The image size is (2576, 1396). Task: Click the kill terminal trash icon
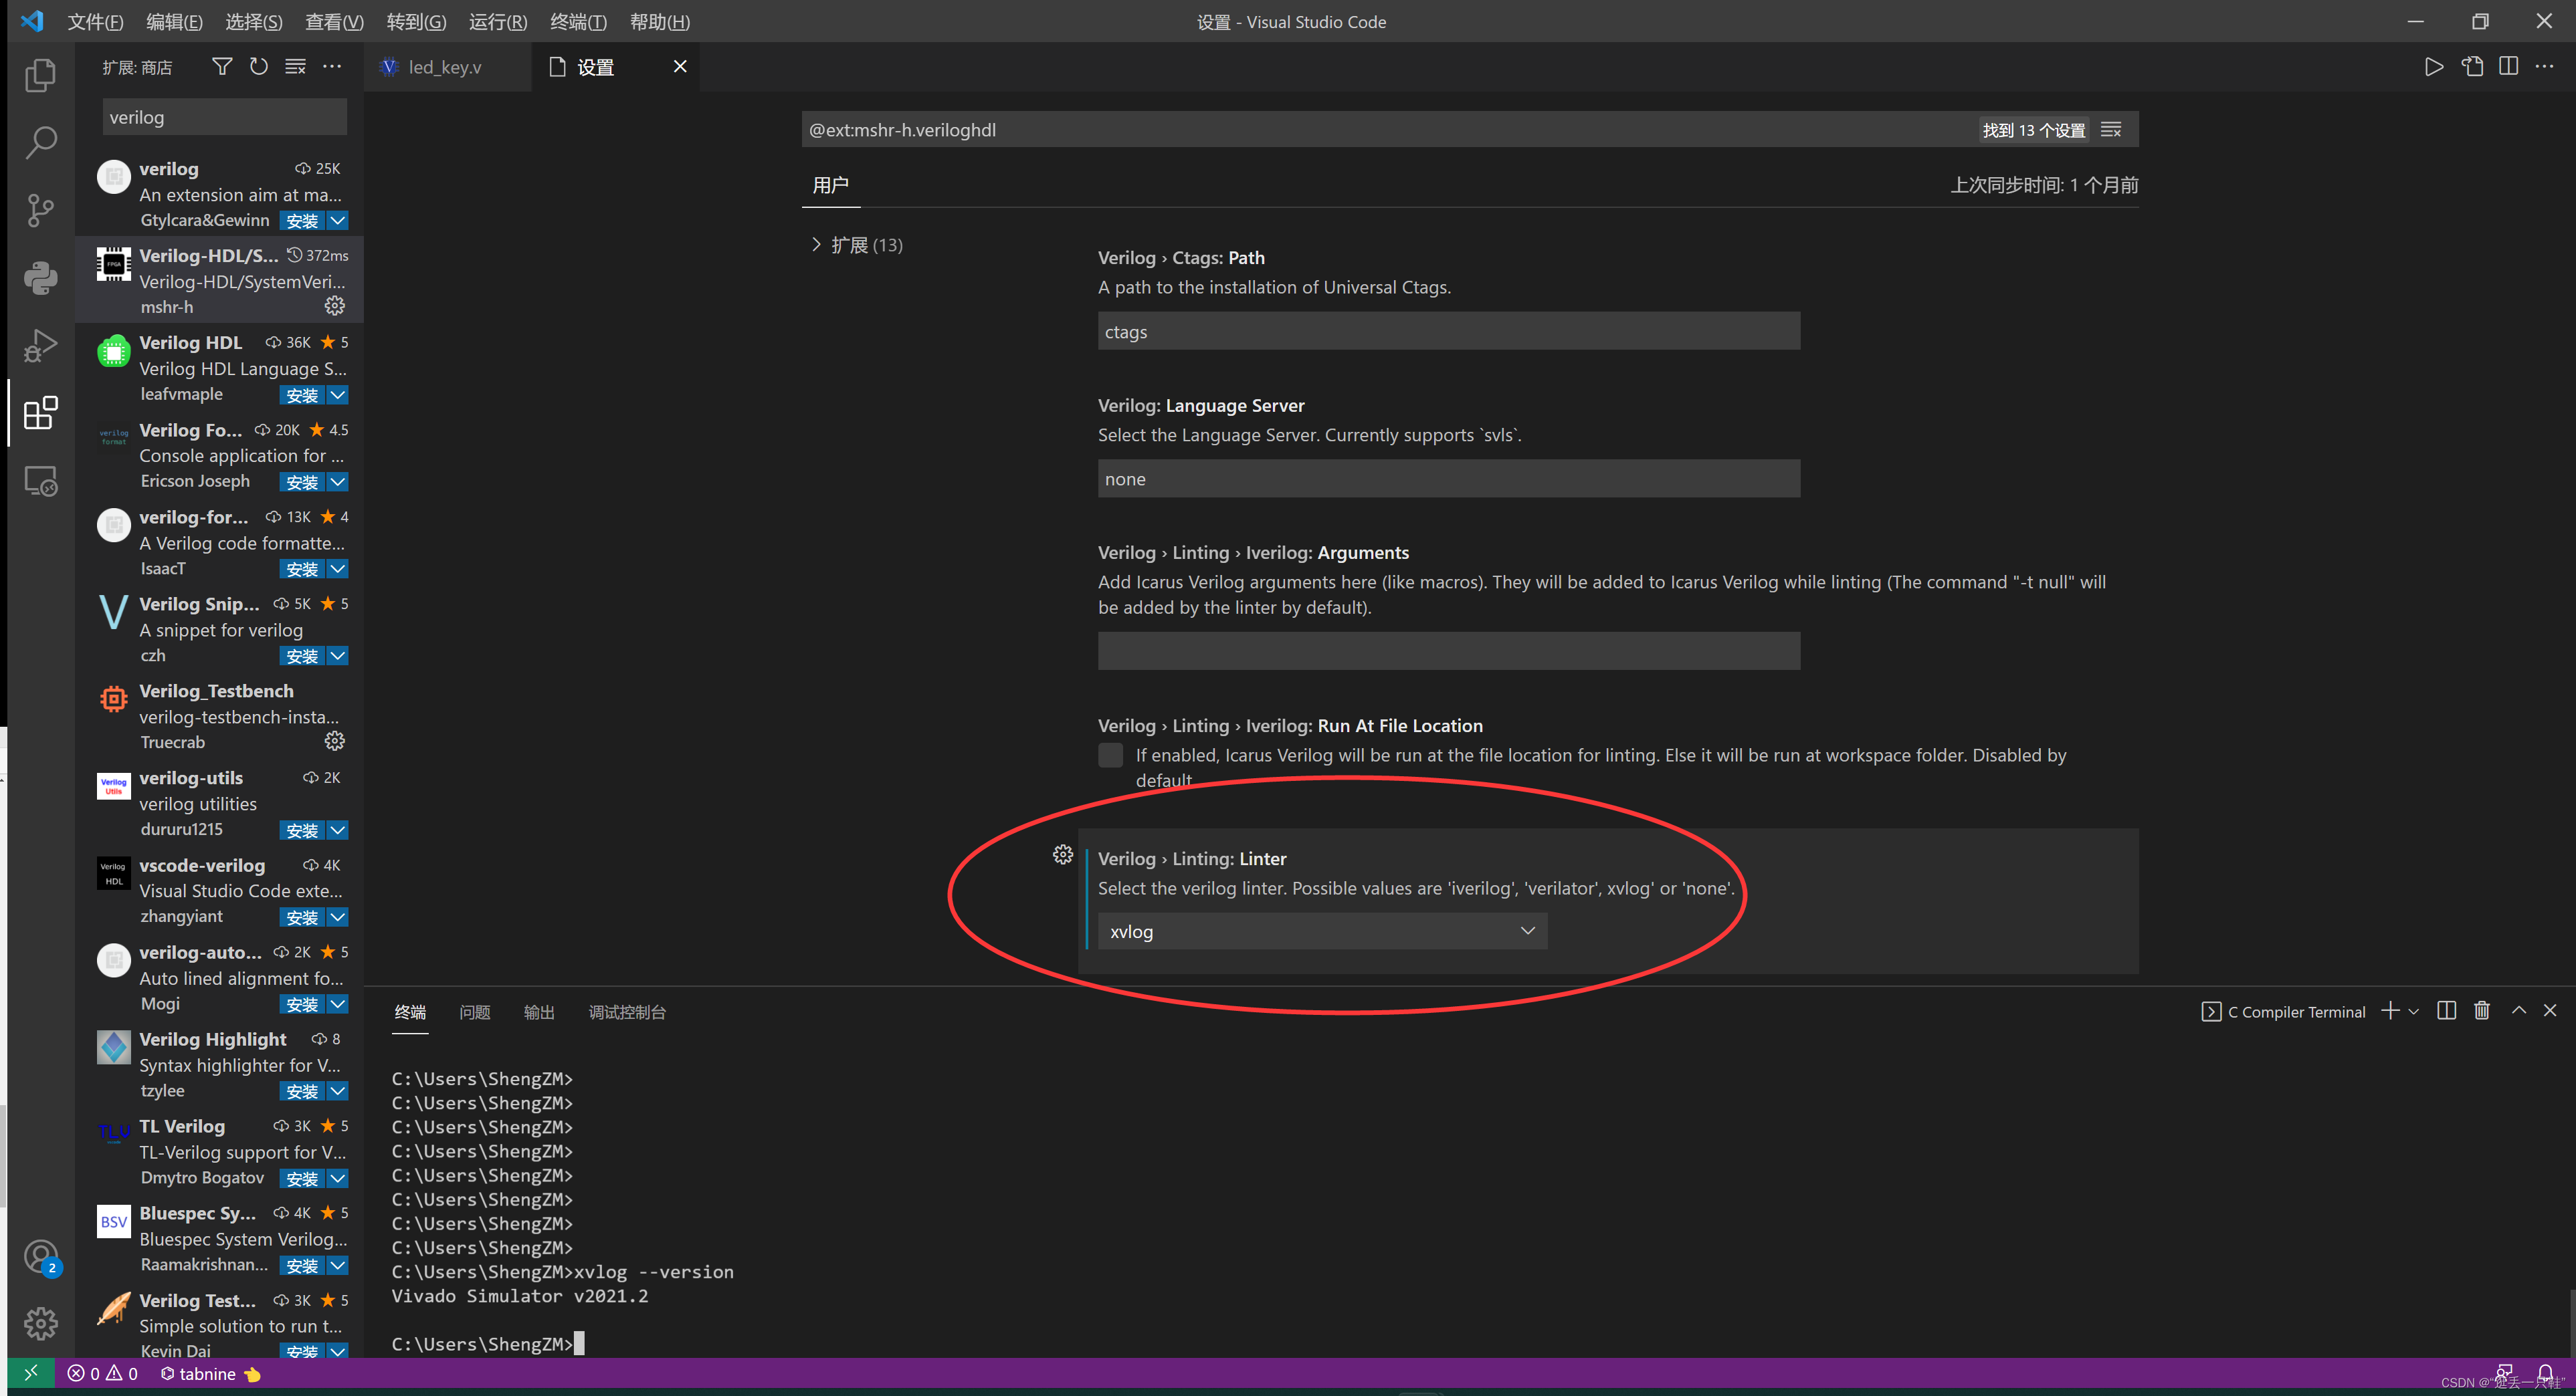tap(2481, 1010)
